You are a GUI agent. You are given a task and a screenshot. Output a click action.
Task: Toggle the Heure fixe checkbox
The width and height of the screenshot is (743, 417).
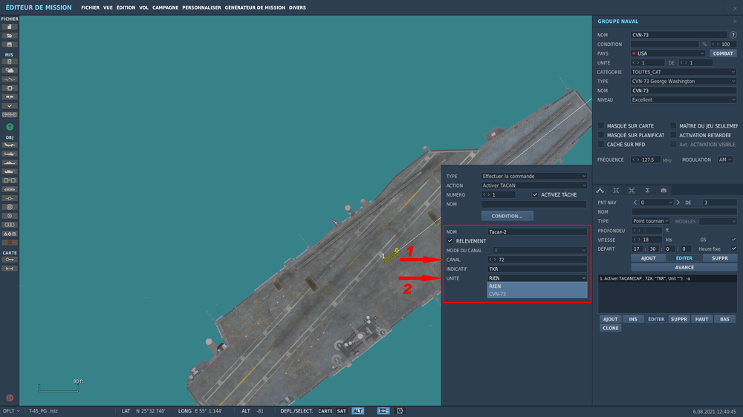[733, 249]
